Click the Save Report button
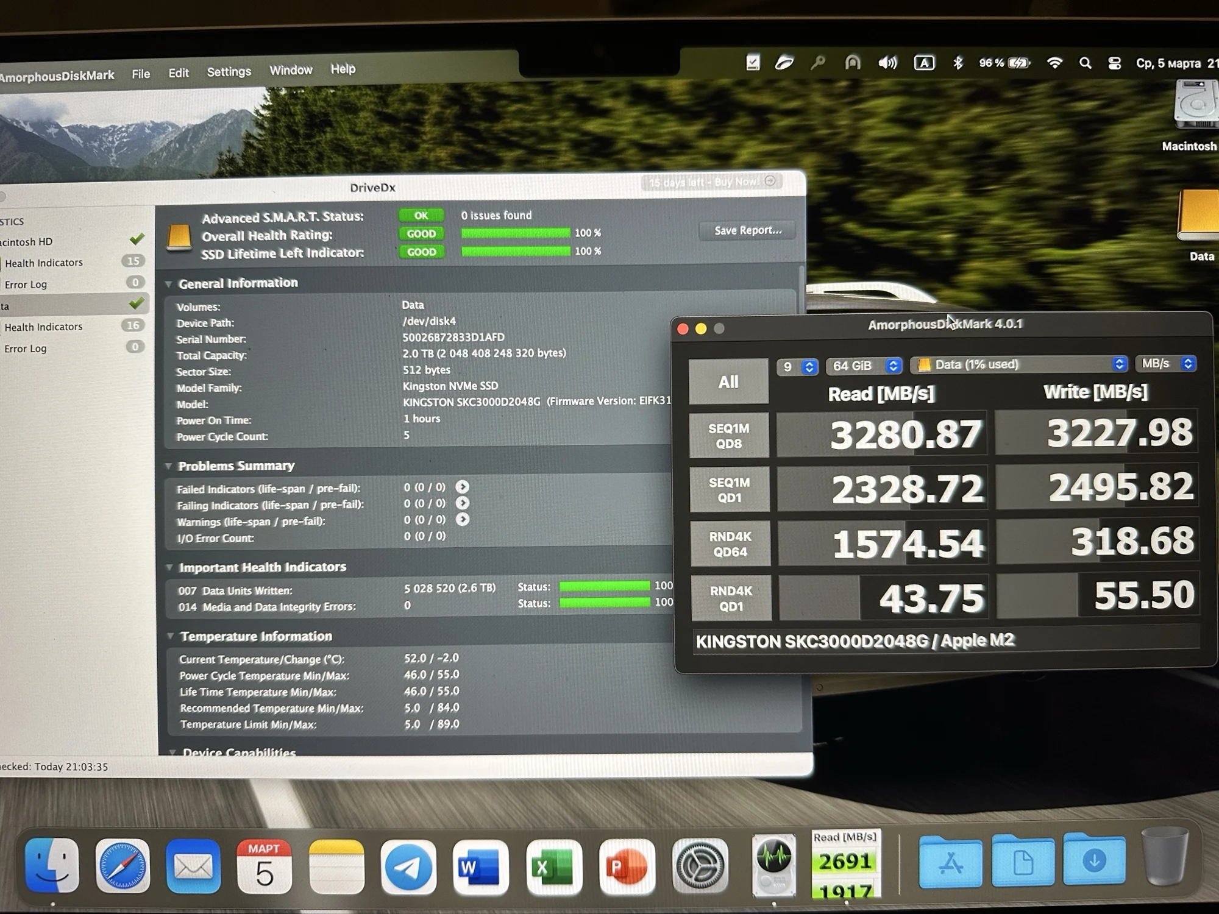The width and height of the screenshot is (1219, 914). point(747,230)
